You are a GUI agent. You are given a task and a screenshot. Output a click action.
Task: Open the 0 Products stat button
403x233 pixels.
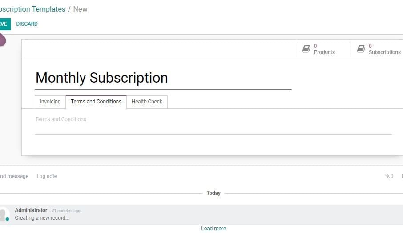click(x=323, y=48)
